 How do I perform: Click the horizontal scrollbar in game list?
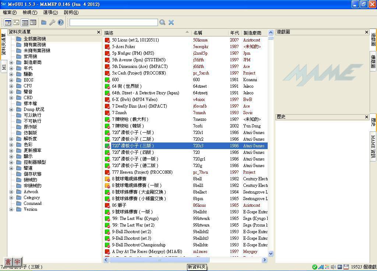pos(159,260)
